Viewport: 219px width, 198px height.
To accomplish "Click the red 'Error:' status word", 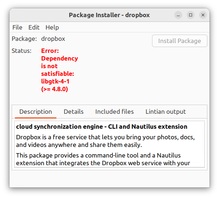I will coord(50,51).
